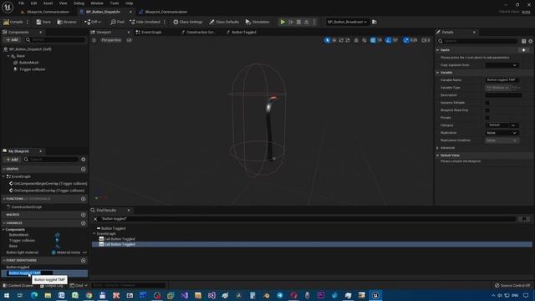Image resolution: width=535 pixels, height=301 pixels.
Task: Choose the scale tool in viewport
Action: [x=348, y=40]
